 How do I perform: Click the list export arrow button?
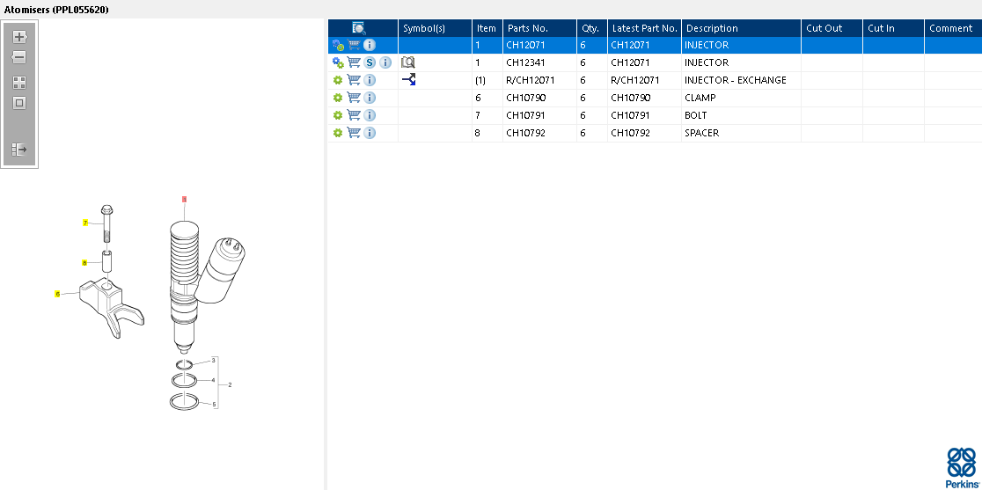pos(19,150)
